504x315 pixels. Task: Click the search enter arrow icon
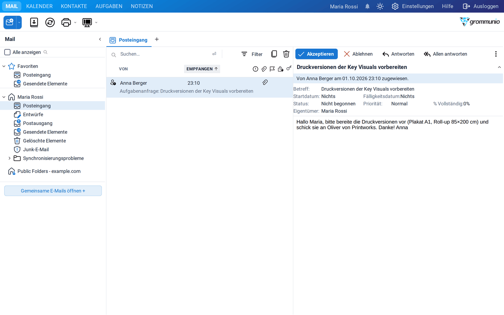214,54
